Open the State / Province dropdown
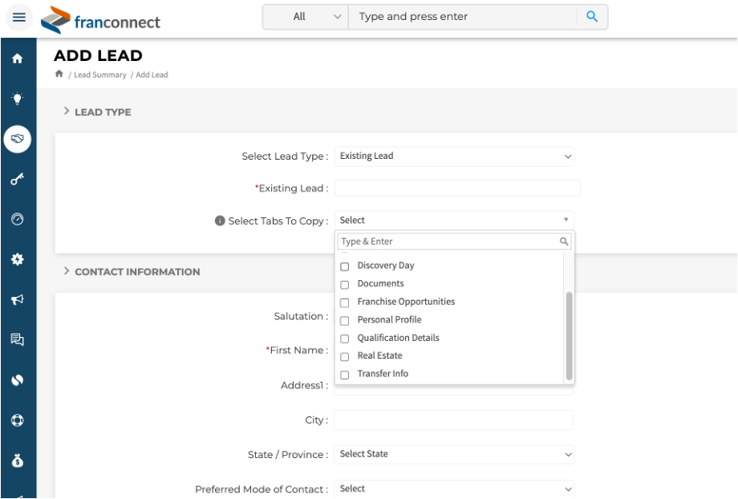Viewport: 738px width, 499px height. pos(454,454)
